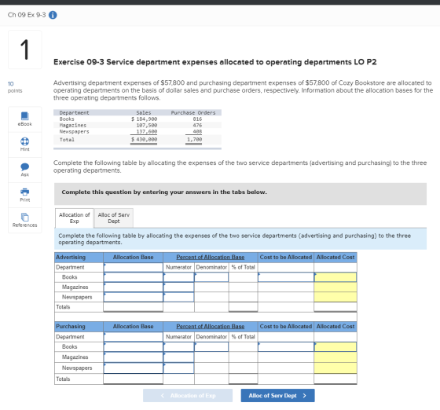Click the chevron on Alloc of Serv Dept button
This screenshot has height=410, width=440.
pyautogui.click(x=305, y=395)
